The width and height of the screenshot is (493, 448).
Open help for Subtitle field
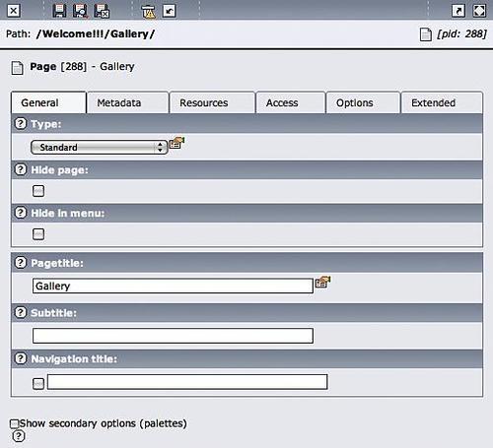click(21, 312)
